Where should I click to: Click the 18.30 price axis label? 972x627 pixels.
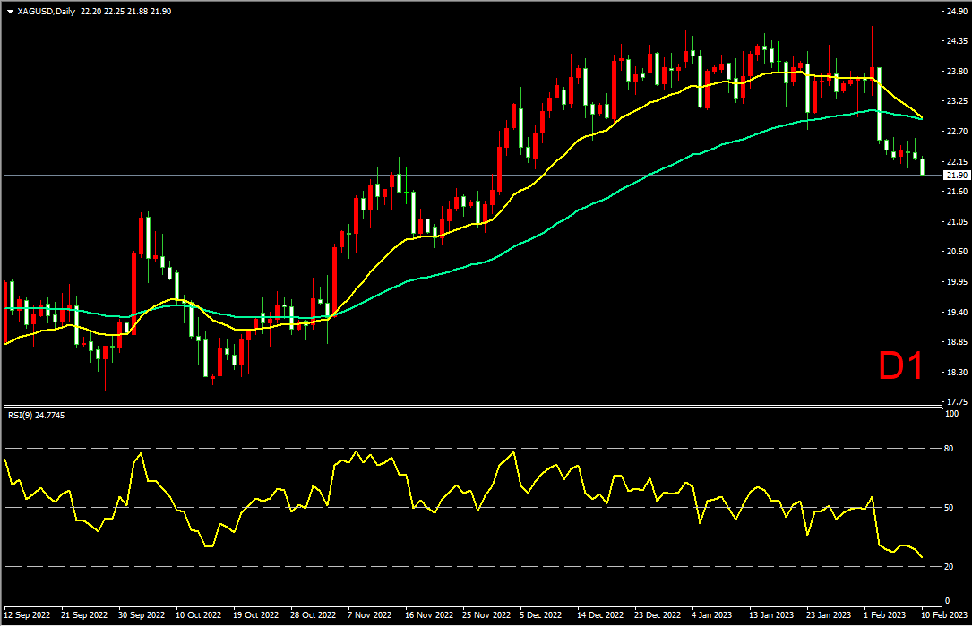click(957, 373)
